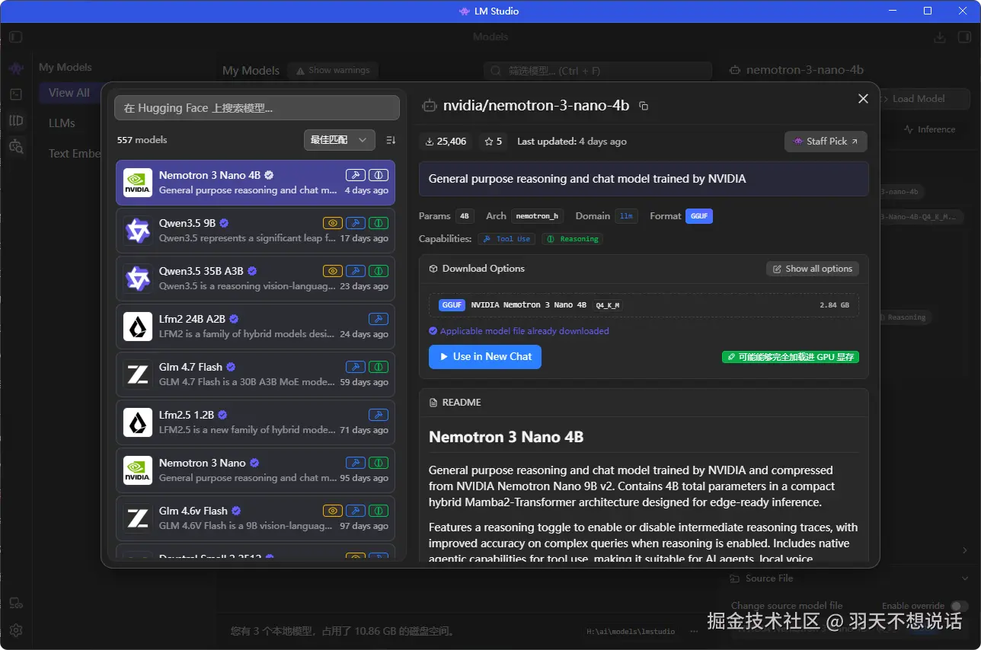Image resolution: width=981 pixels, height=650 pixels.
Task: Click the llm domain tag
Action: pos(626,216)
